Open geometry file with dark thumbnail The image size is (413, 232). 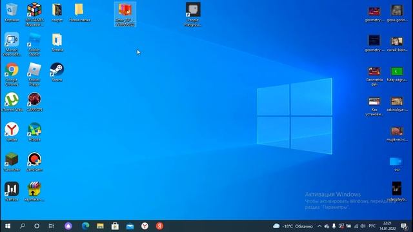pos(374,44)
